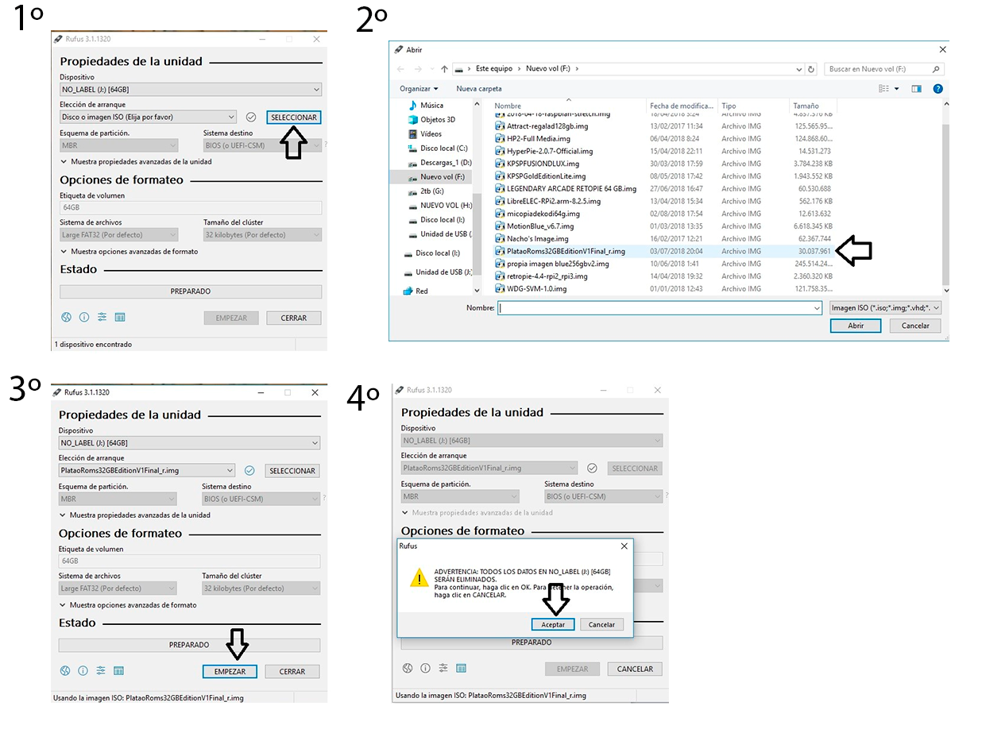The height and width of the screenshot is (733, 982).
Task: Change view with view icon in Abrir dialog
Action: click(x=885, y=89)
